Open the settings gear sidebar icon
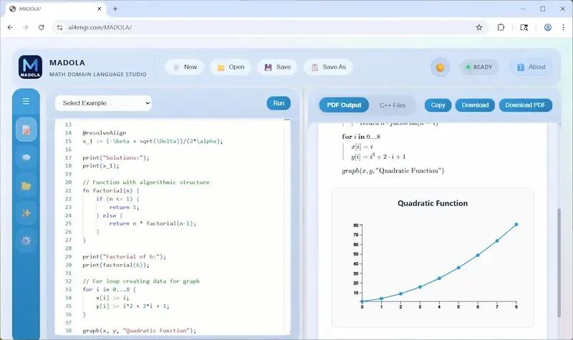573x340 pixels. pos(27,241)
